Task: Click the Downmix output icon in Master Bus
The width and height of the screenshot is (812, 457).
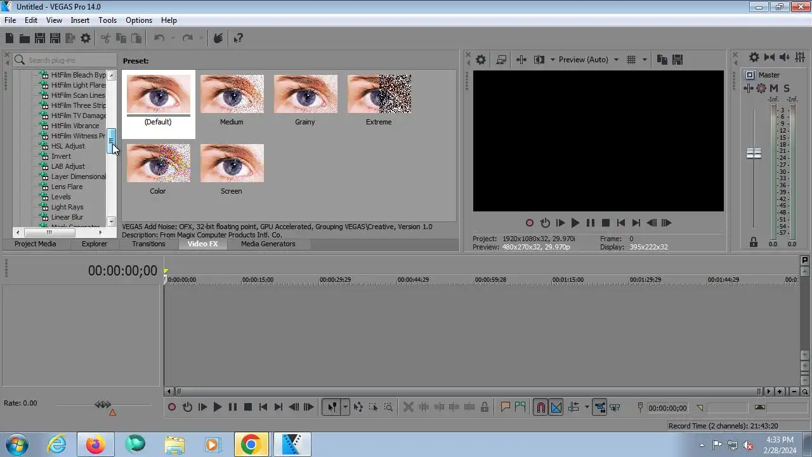Action: pos(769,57)
